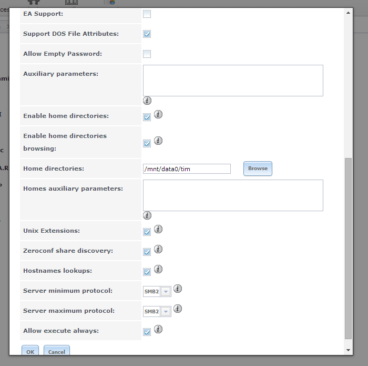Click Browse for home directories
This screenshot has height=366, width=368.
coord(258,169)
